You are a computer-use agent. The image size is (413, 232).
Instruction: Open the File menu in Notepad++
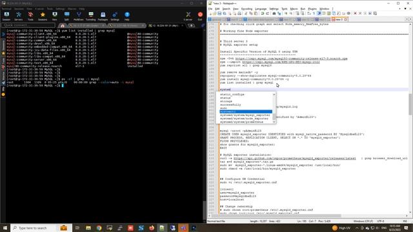tap(210, 9)
